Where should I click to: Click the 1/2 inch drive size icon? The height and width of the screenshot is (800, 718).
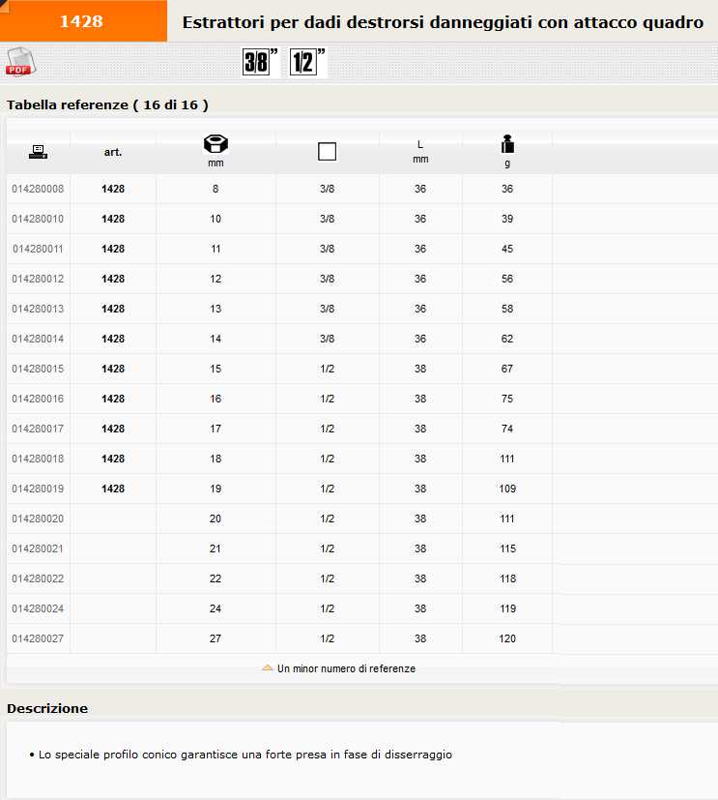(307, 62)
